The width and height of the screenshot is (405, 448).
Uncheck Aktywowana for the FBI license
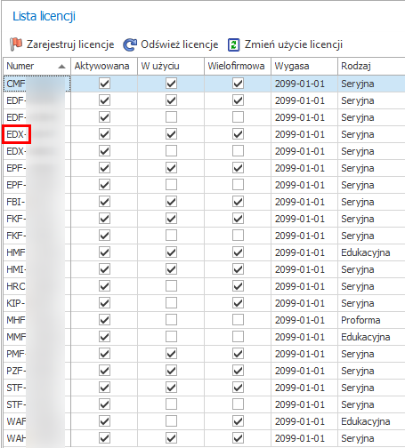point(104,202)
